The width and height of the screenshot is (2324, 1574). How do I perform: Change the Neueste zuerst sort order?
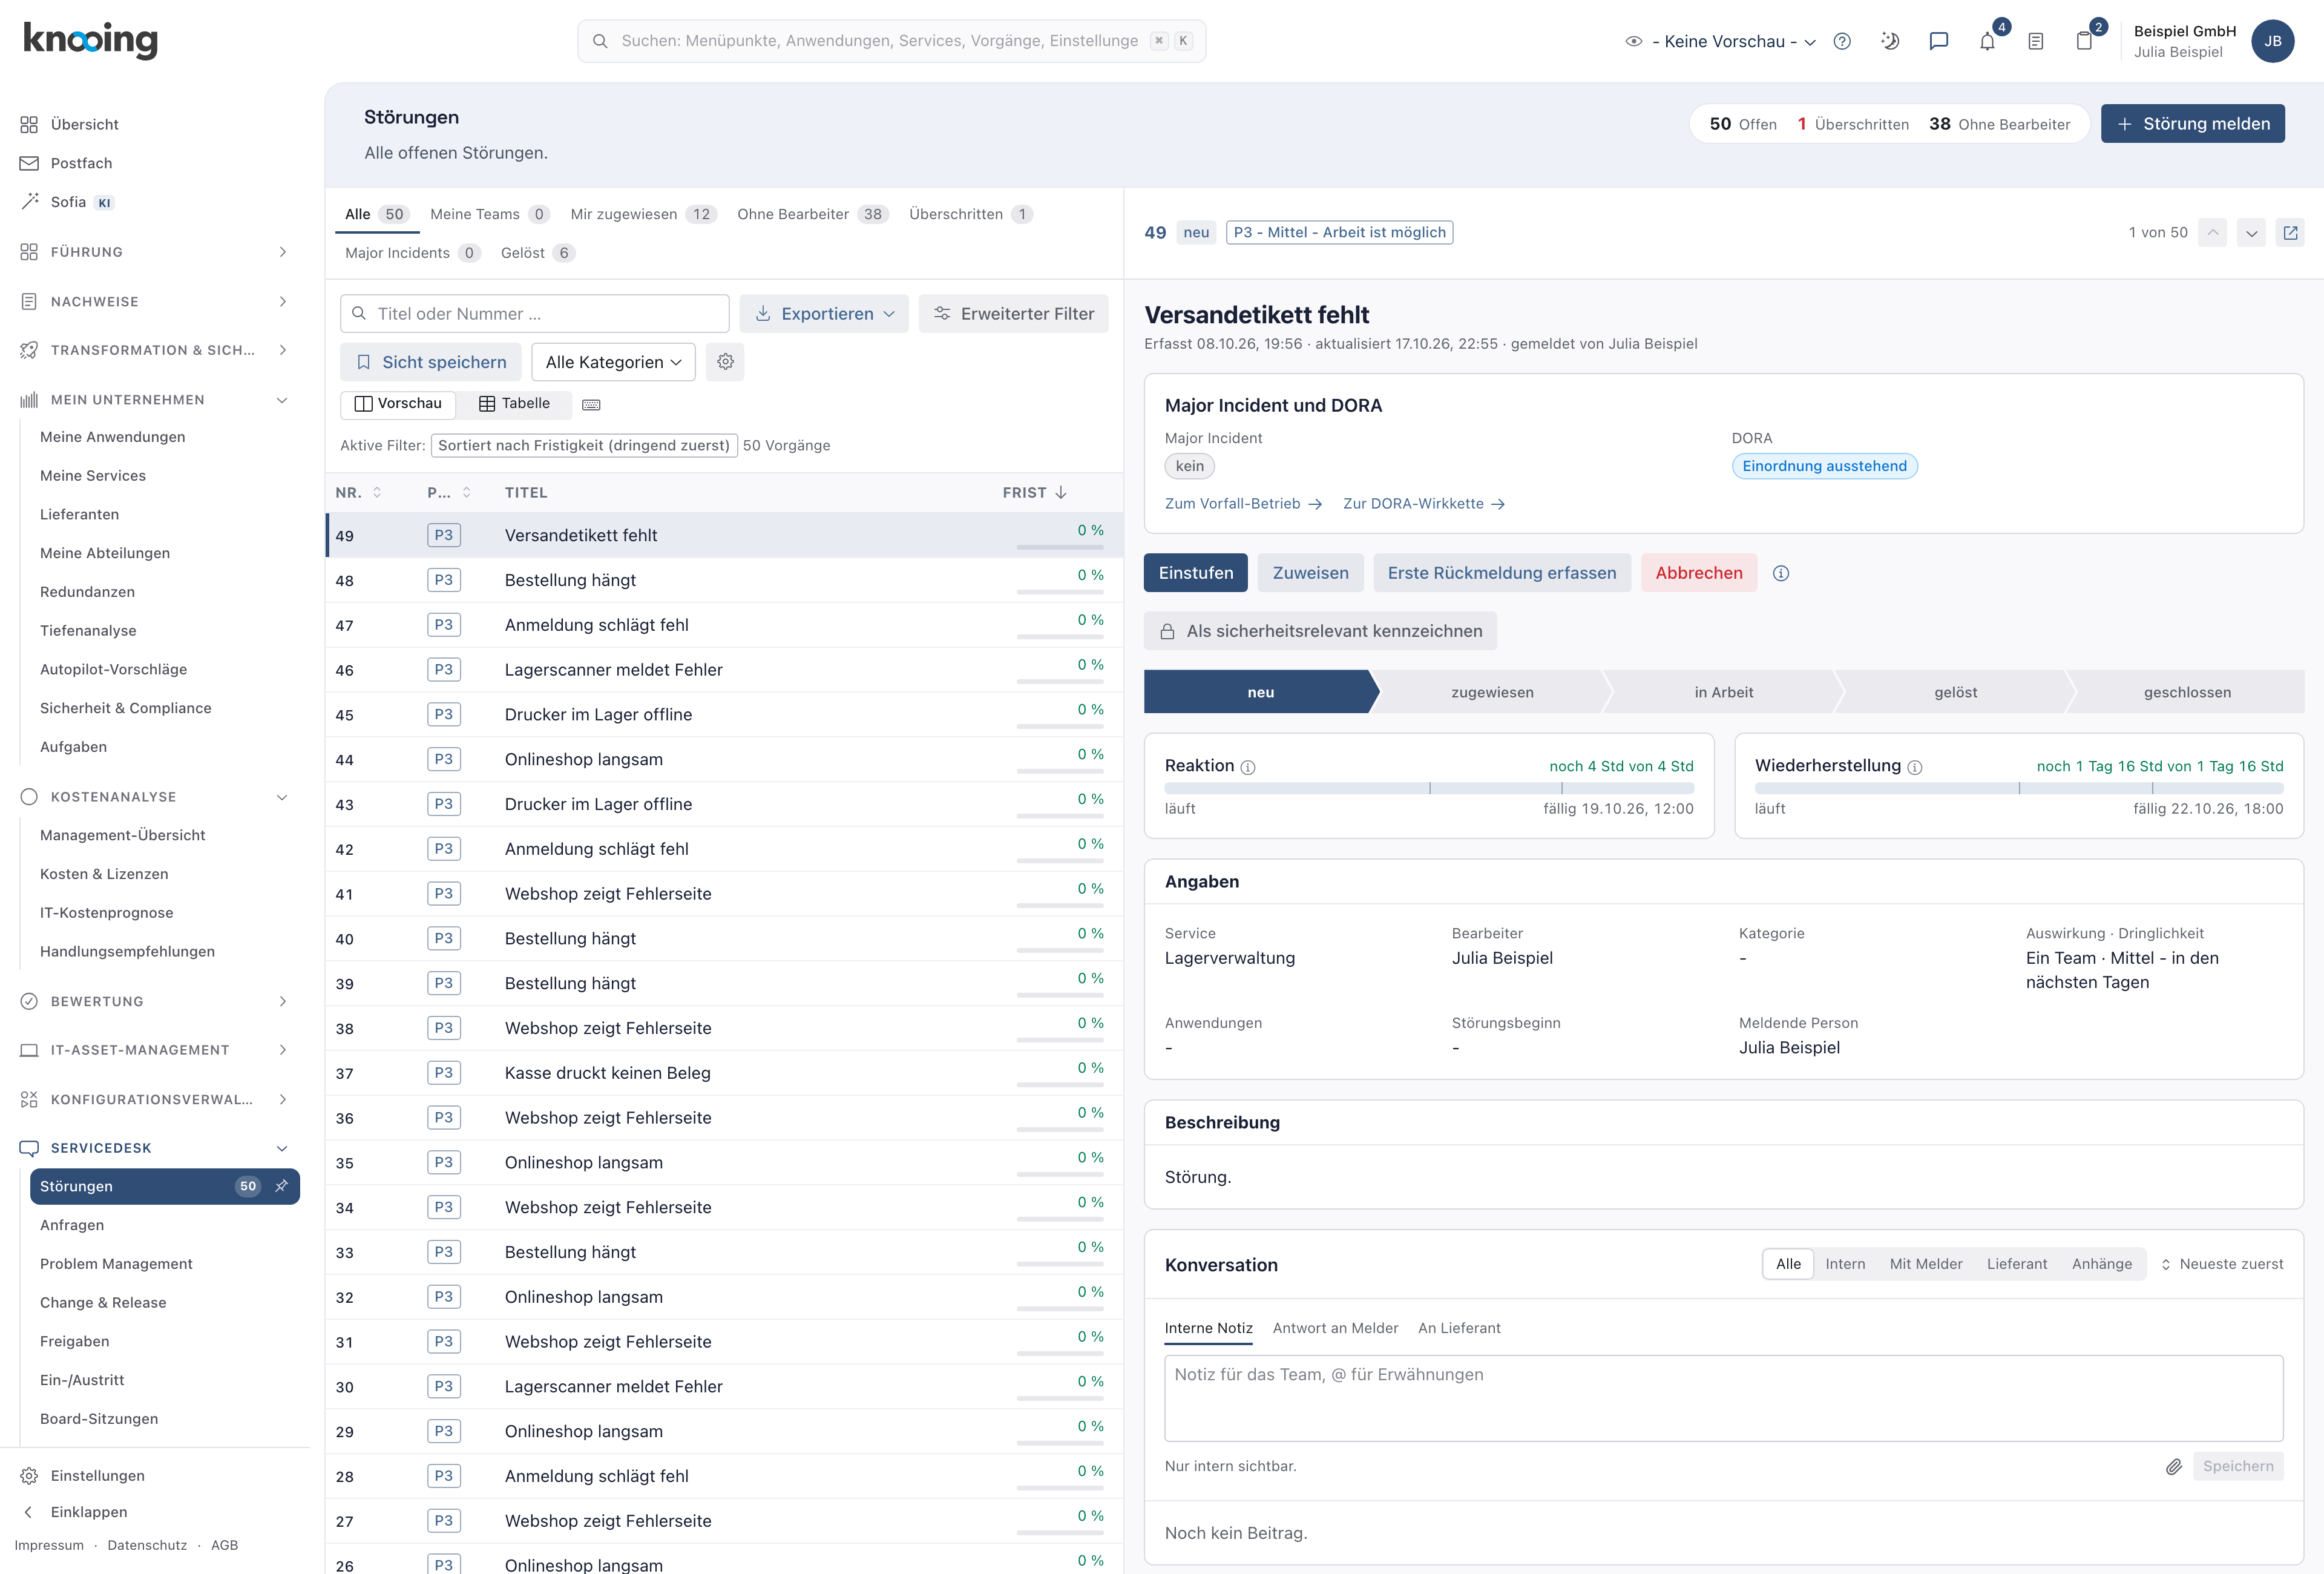[x=2222, y=1264]
